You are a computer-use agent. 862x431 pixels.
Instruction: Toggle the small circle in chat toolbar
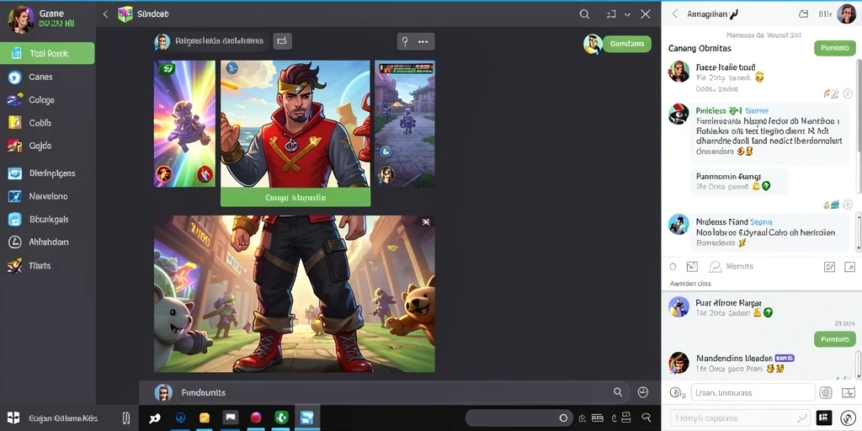click(673, 267)
